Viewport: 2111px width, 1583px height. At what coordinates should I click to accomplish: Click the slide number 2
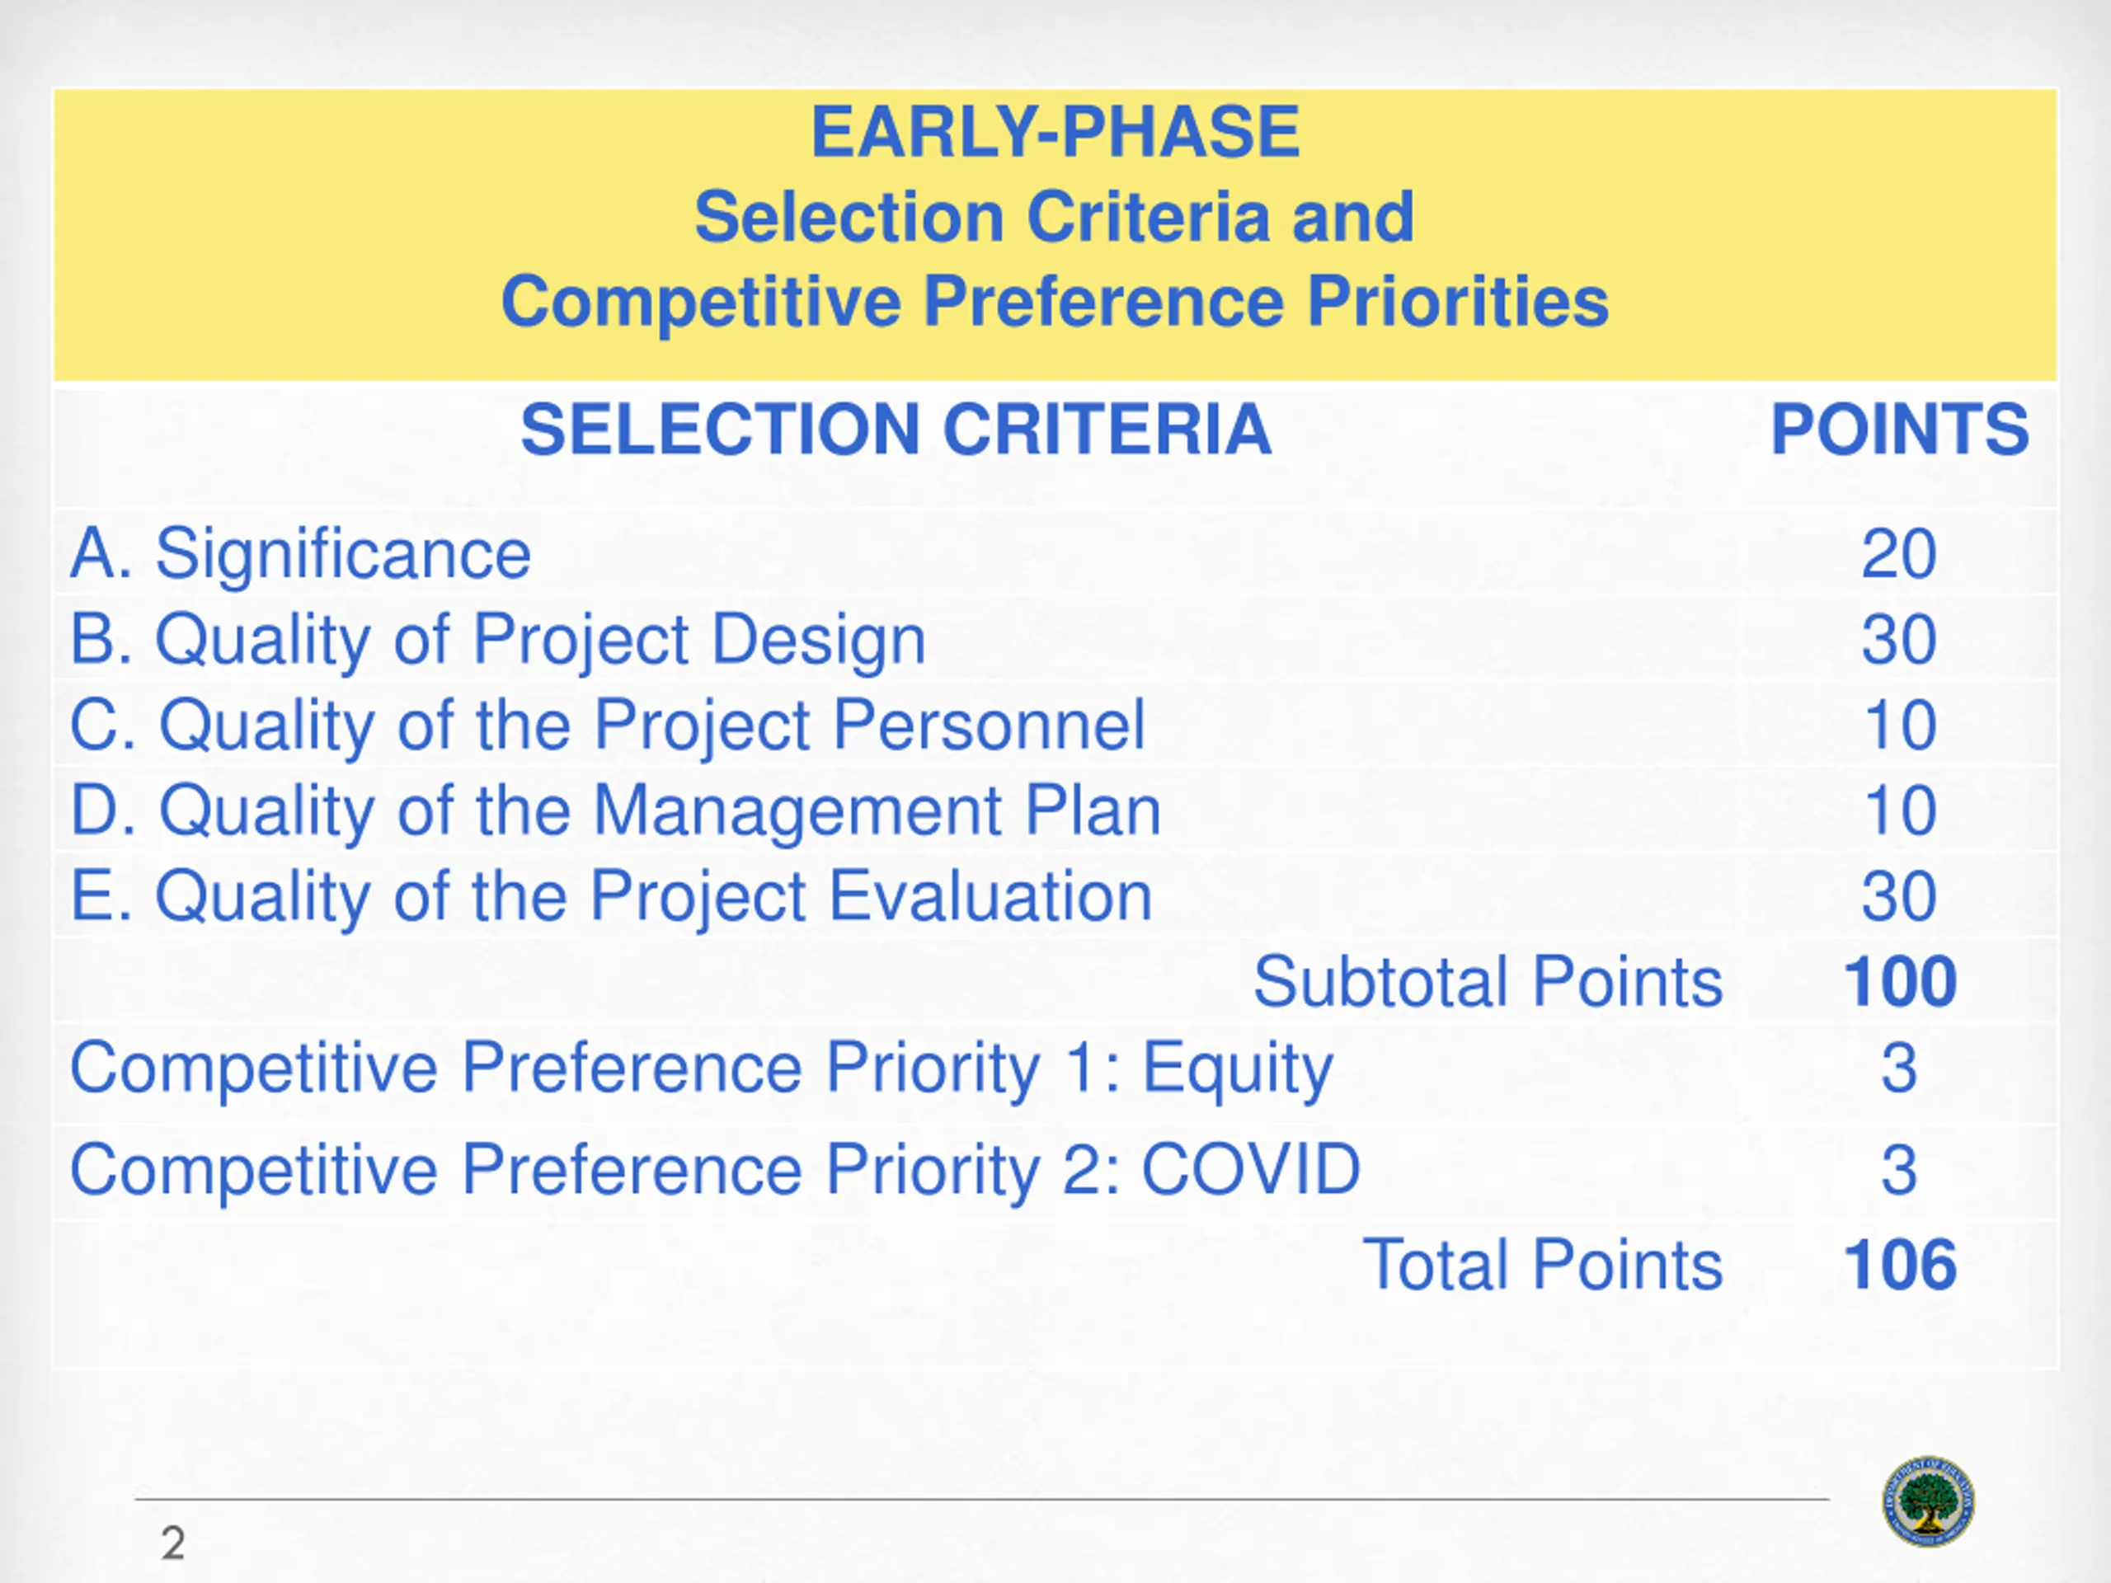pyautogui.click(x=172, y=1543)
